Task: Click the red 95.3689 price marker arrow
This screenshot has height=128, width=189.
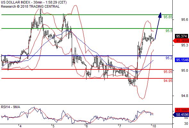Action: [181, 41]
